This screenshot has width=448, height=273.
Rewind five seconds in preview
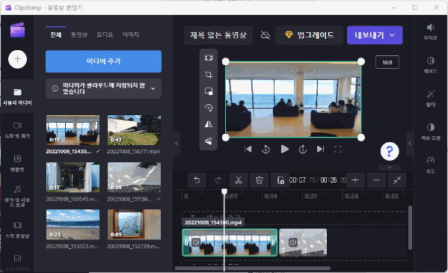pos(266,150)
